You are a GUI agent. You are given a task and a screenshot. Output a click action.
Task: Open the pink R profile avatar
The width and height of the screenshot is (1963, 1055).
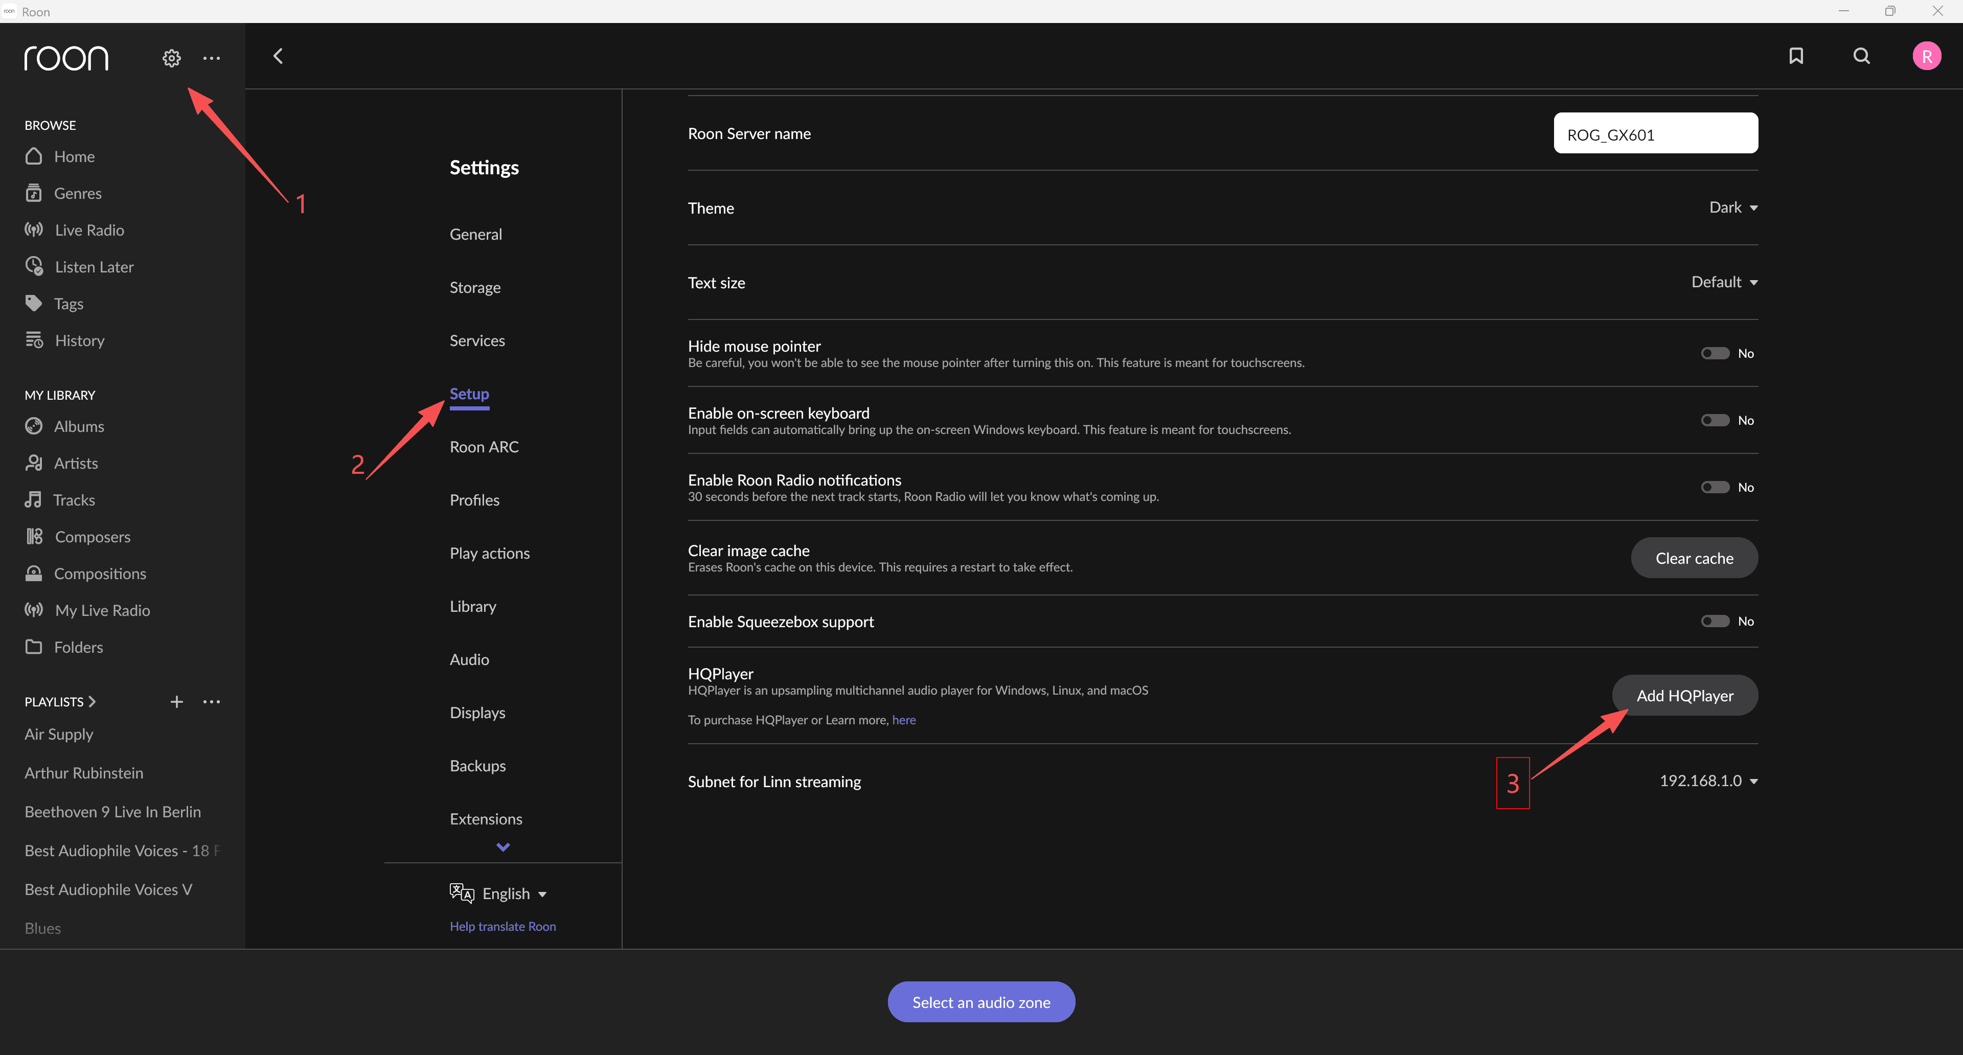1926,56
